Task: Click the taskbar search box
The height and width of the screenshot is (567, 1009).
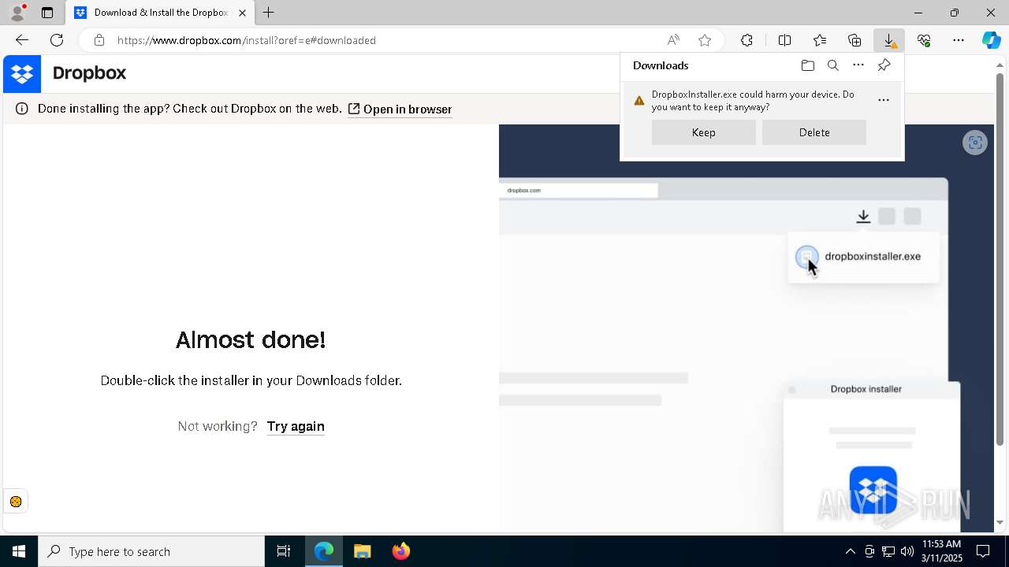Action: point(151,551)
